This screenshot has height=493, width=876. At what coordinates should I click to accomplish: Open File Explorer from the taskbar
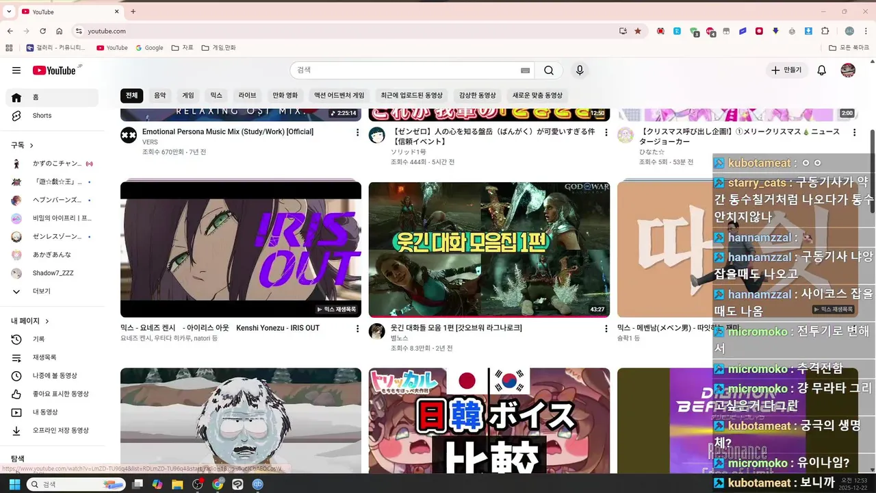pyautogui.click(x=177, y=484)
